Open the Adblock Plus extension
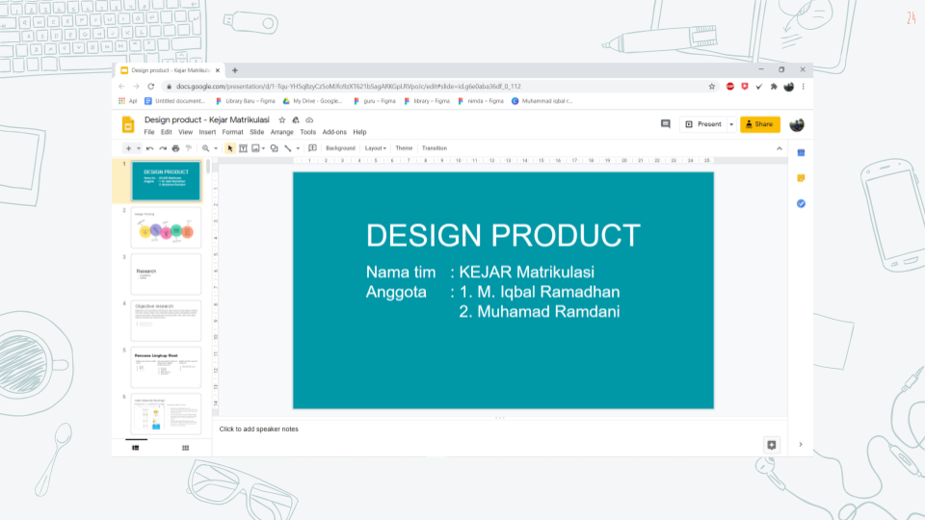The image size is (925, 520). click(730, 86)
